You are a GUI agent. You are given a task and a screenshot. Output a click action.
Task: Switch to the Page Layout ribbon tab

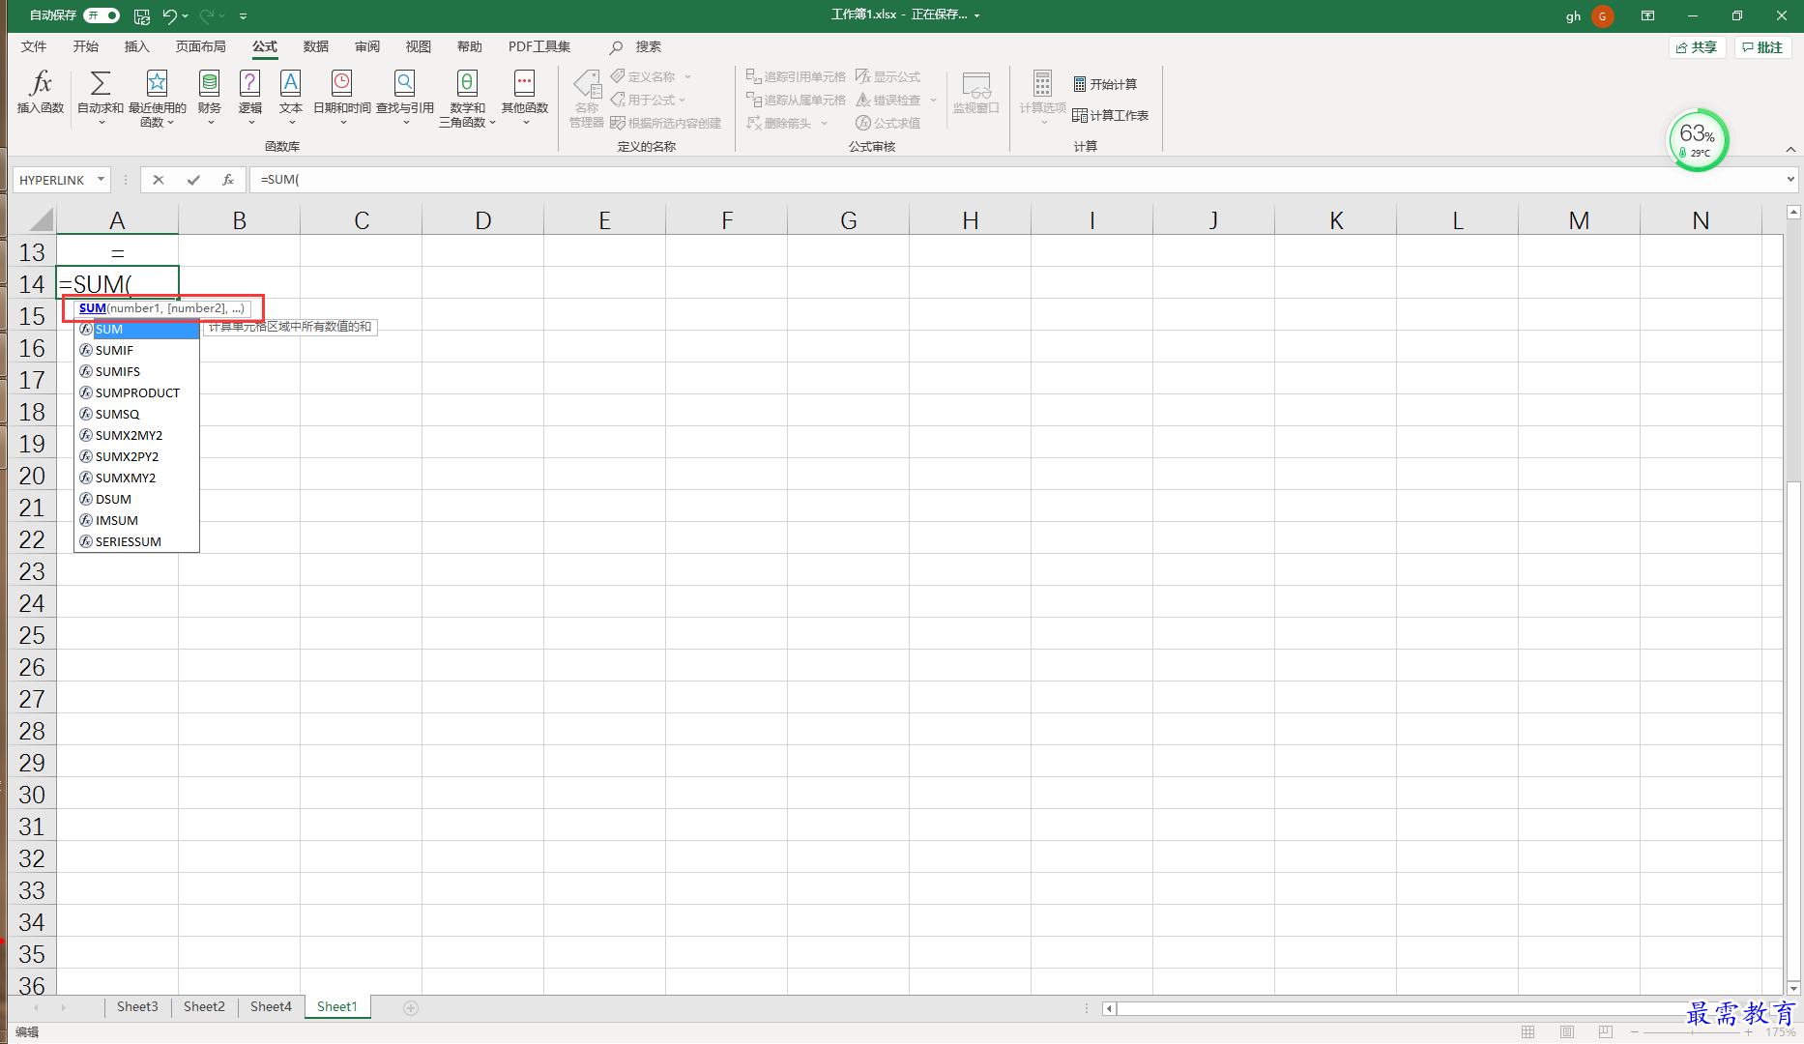(200, 46)
